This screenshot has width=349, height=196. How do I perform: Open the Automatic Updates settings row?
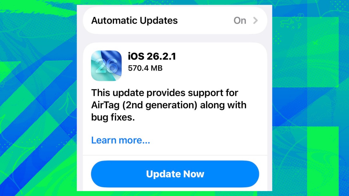[175, 21]
